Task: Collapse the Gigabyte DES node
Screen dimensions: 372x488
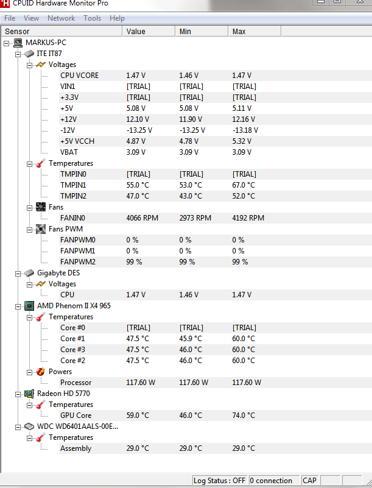Action: [18, 274]
